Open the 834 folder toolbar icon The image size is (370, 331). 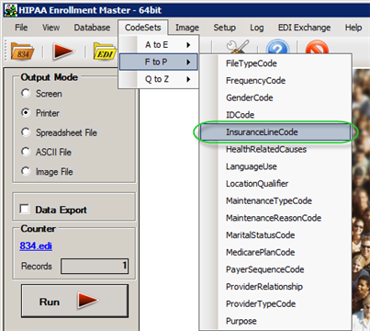pyautogui.click(x=22, y=51)
